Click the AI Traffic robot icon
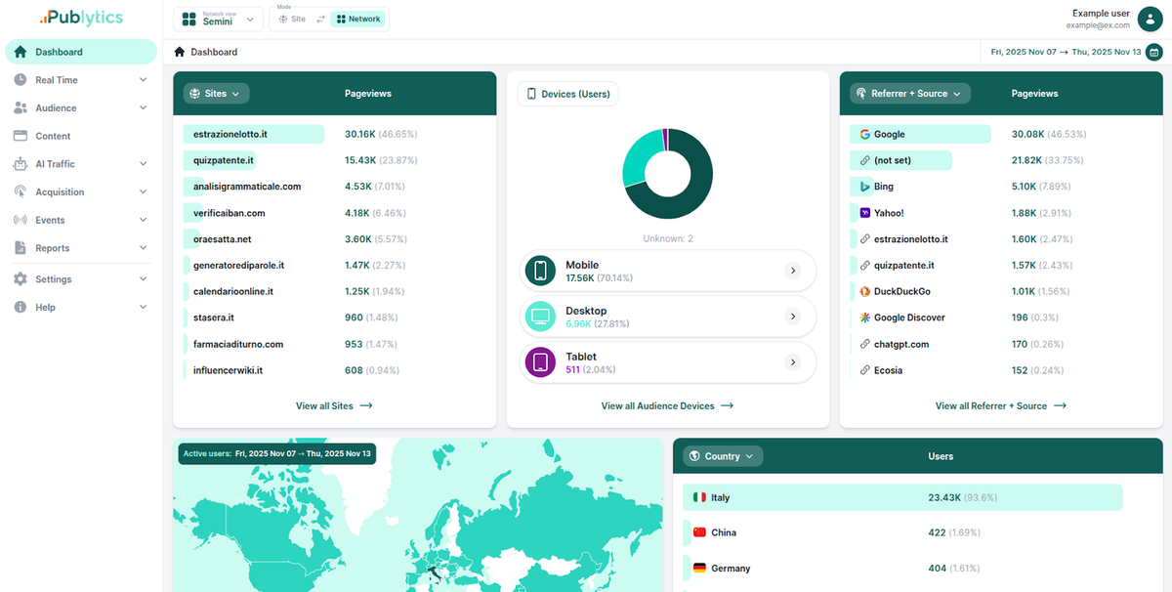The width and height of the screenshot is (1172, 592). click(x=21, y=163)
